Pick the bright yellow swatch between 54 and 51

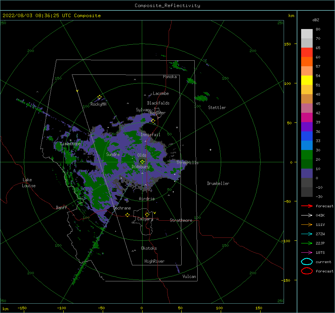307,80
